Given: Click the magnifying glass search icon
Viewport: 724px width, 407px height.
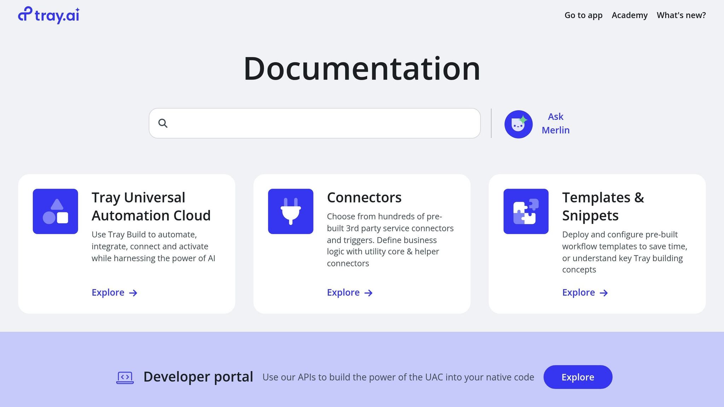Looking at the screenshot, I should [163, 123].
